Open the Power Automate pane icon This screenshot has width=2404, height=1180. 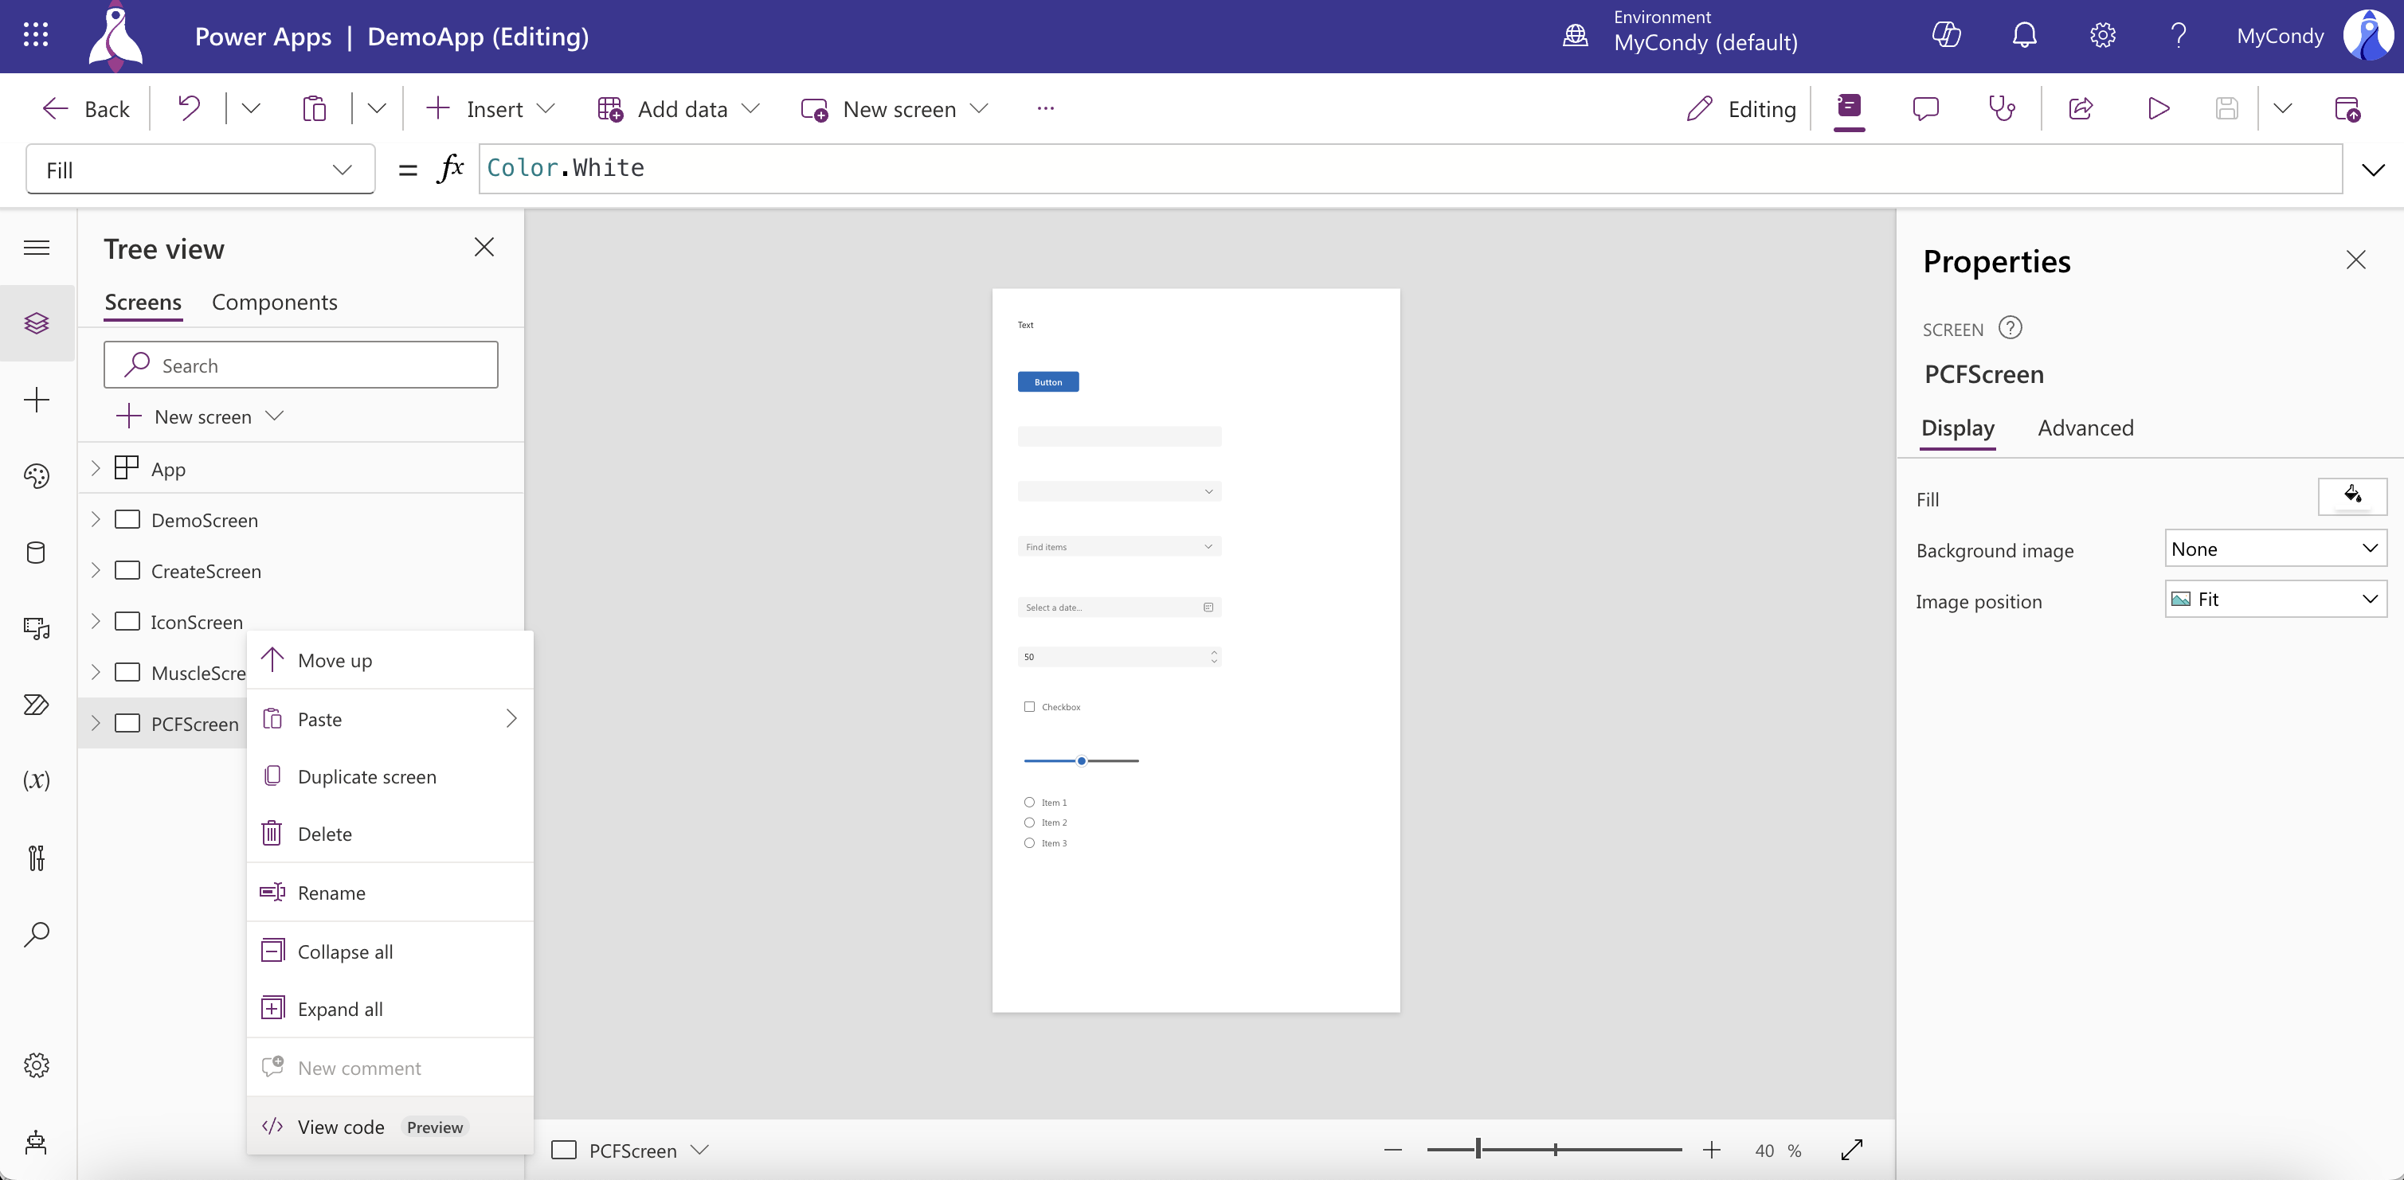37,705
